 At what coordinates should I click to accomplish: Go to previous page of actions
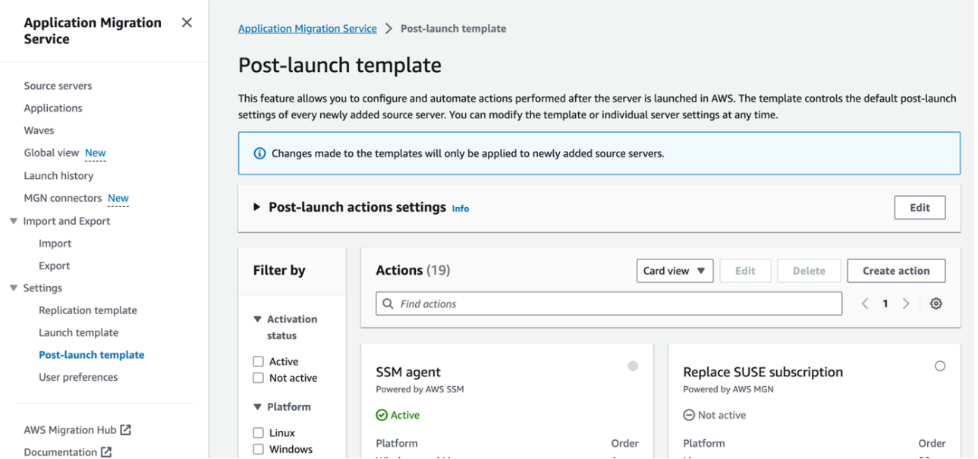pyautogui.click(x=865, y=303)
